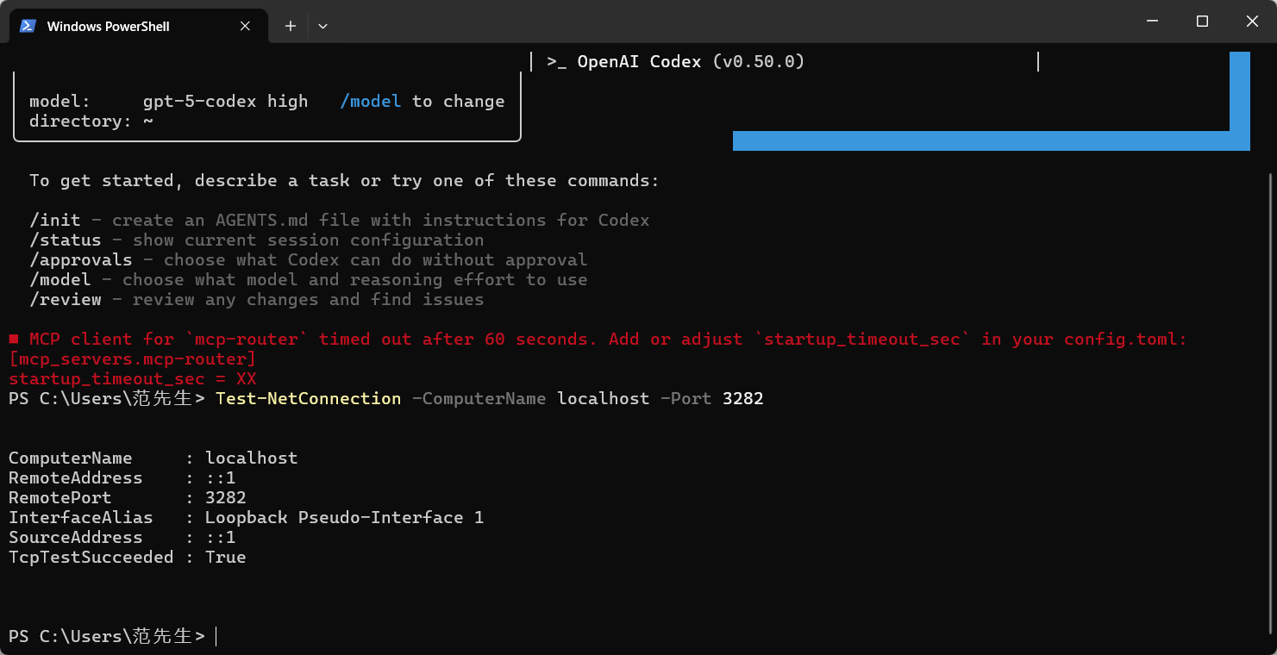The image size is (1277, 655).
Task: Click the PowerShell icon in the tab
Action: pyautogui.click(x=28, y=26)
